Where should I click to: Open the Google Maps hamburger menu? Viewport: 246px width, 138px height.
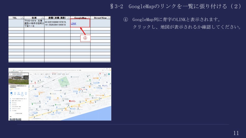(x=10, y=74)
